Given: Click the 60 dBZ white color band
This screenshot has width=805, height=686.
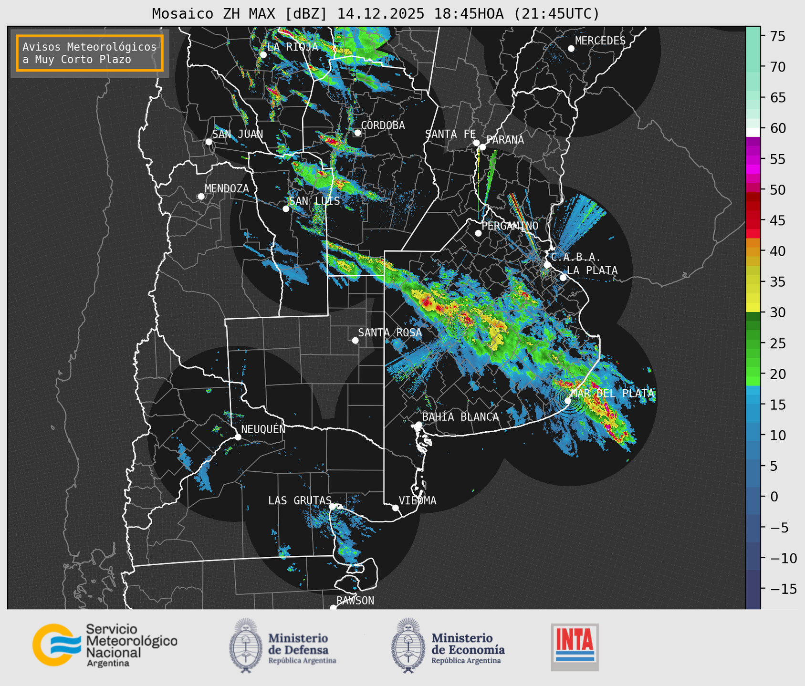Looking at the screenshot, I should (753, 132).
